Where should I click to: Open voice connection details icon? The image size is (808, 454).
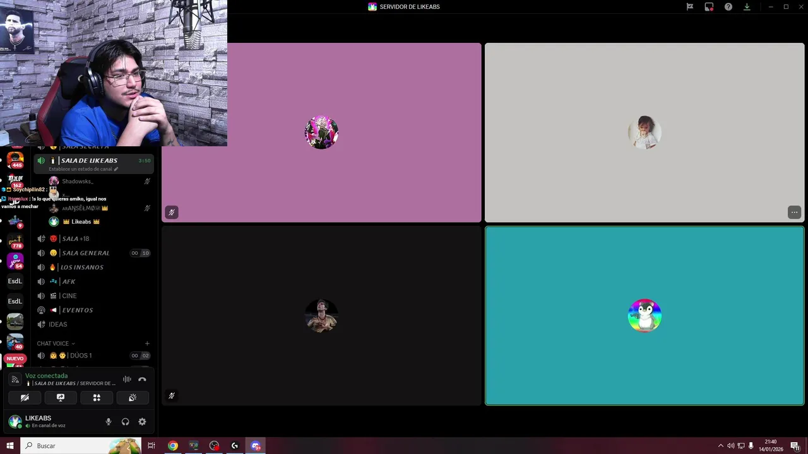pyautogui.click(x=15, y=380)
